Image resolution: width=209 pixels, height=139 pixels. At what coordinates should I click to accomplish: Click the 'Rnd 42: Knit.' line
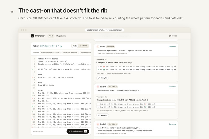(44, 96)
